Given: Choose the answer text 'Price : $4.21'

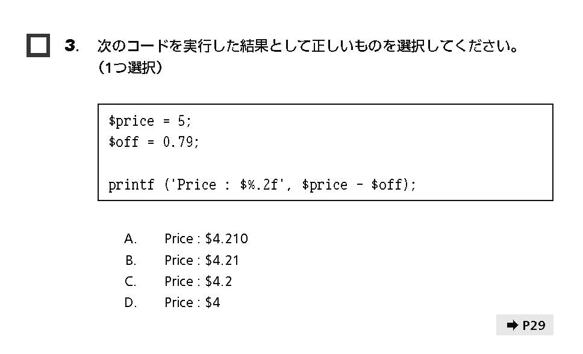Looking at the screenshot, I should [x=202, y=260].
